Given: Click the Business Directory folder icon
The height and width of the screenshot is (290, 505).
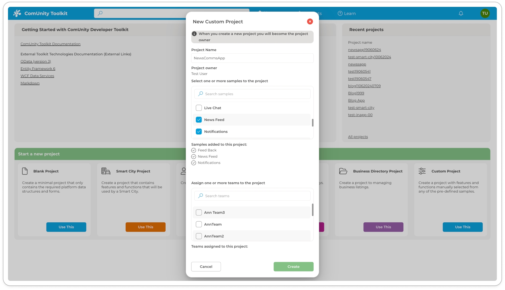Looking at the screenshot, I should click(x=343, y=171).
